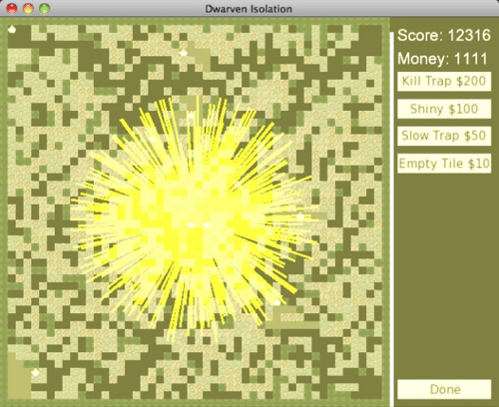Viewport: 499px width, 407px height.
Task: Close the Dwarven Isolation window with red button
Action: pyautogui.click(x=12, y=8)
